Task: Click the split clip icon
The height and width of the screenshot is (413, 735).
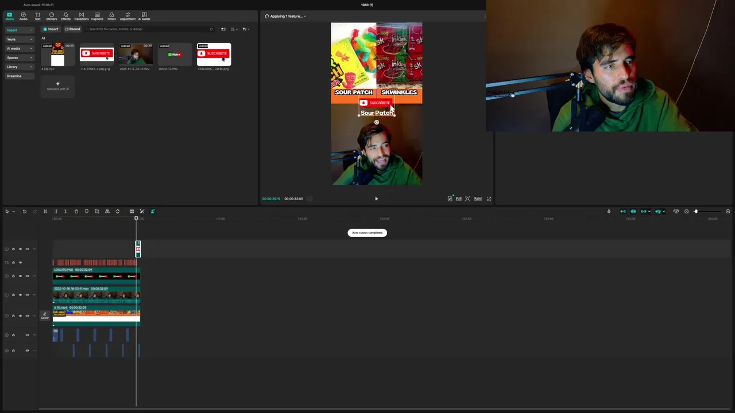Action: (45, 212)
